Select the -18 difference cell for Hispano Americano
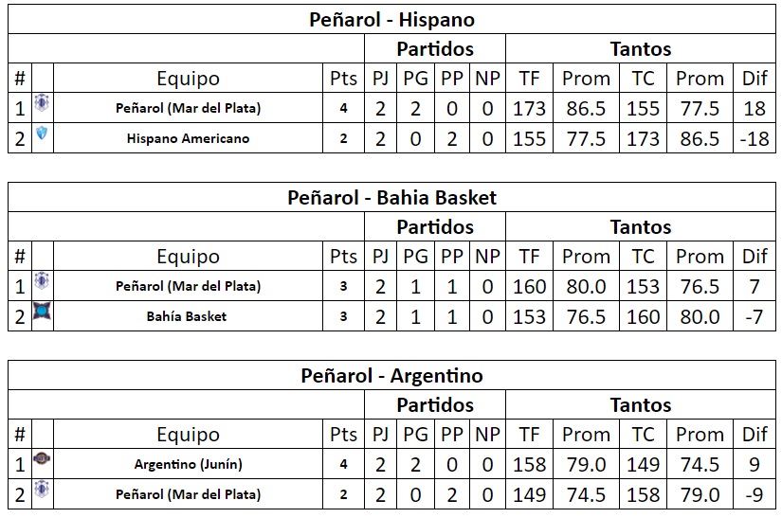782x518 pixels. point(755,139)
